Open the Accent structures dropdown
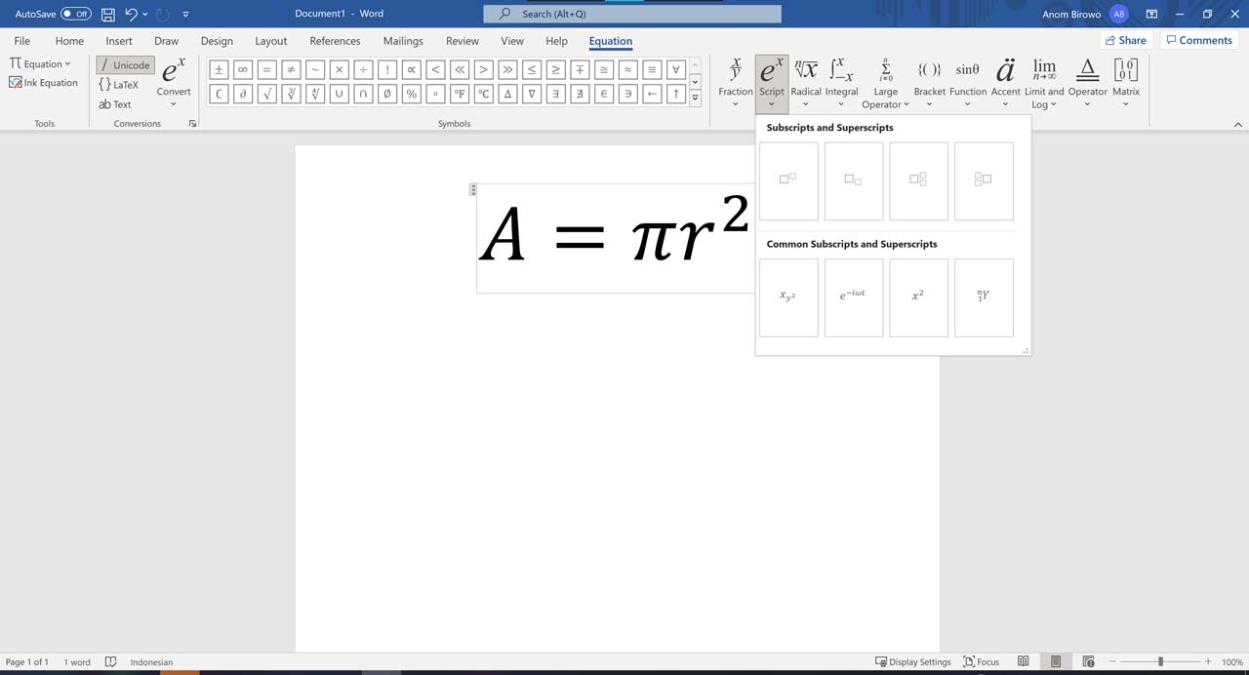 [1005, 83]
